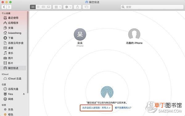The width and height of the screenshot is (185, 116).
Task: Open 文稿 folder in the sidebar
Action: point(13,28)
